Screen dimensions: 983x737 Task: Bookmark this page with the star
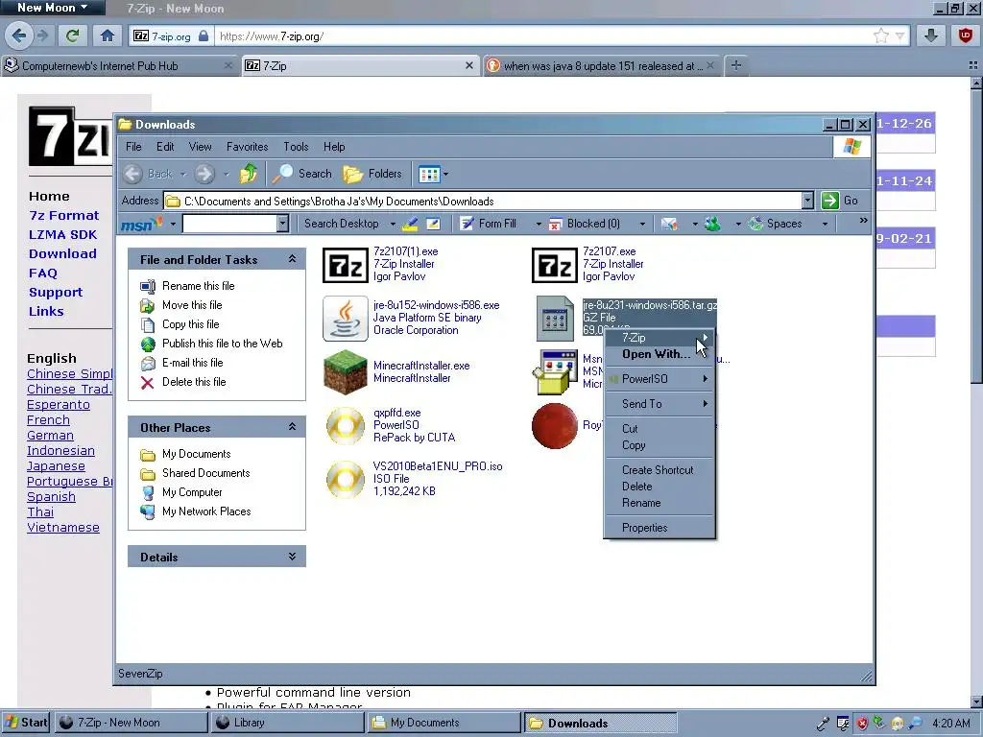881,36
